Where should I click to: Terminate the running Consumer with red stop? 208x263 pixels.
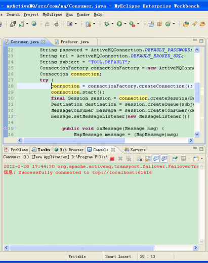112,159
